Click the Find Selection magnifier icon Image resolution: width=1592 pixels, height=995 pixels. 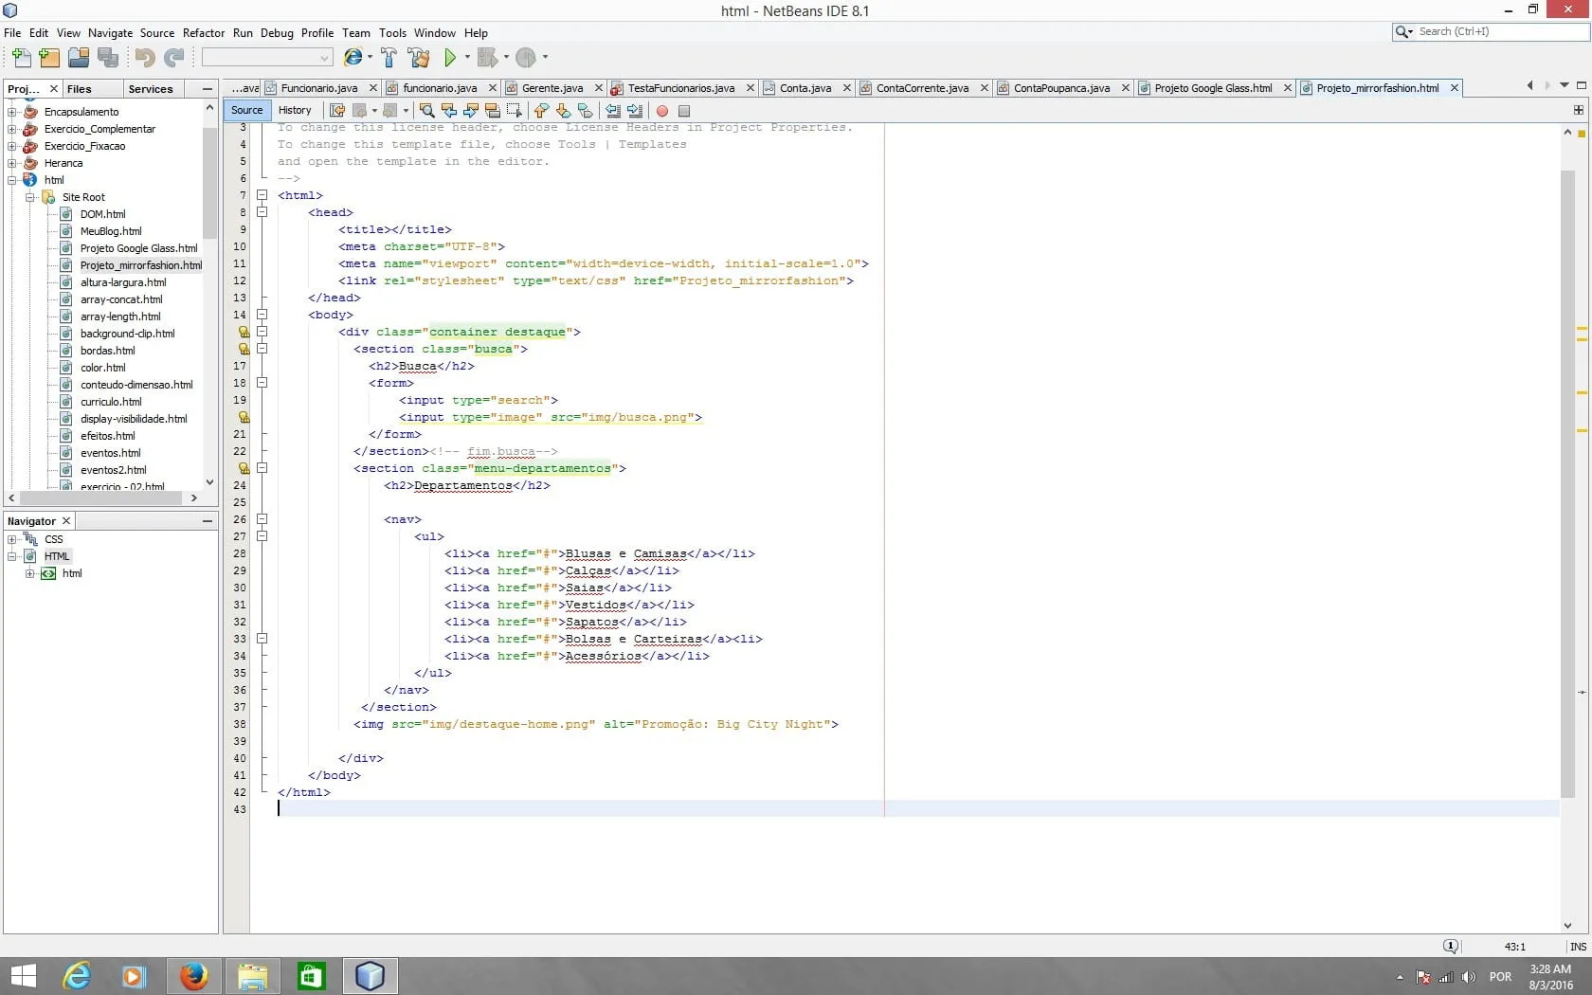(x=426, y=111)
